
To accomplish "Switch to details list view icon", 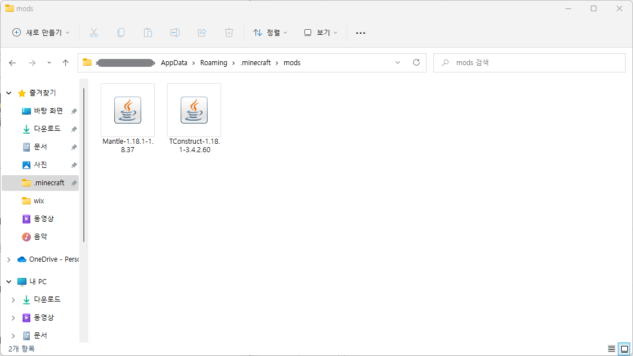I will (x=612, y=349).
